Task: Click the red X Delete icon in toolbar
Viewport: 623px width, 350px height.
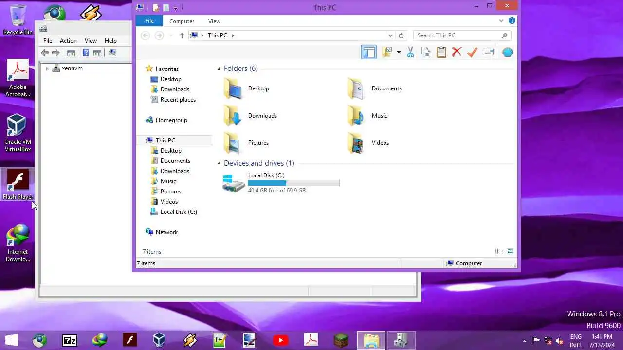Action: 457,52
